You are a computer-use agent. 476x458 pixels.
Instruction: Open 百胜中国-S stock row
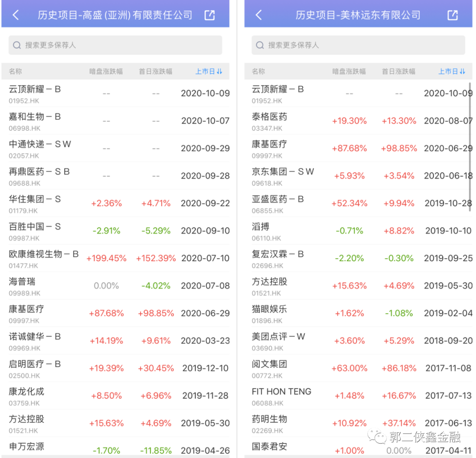tap(115, 231)
